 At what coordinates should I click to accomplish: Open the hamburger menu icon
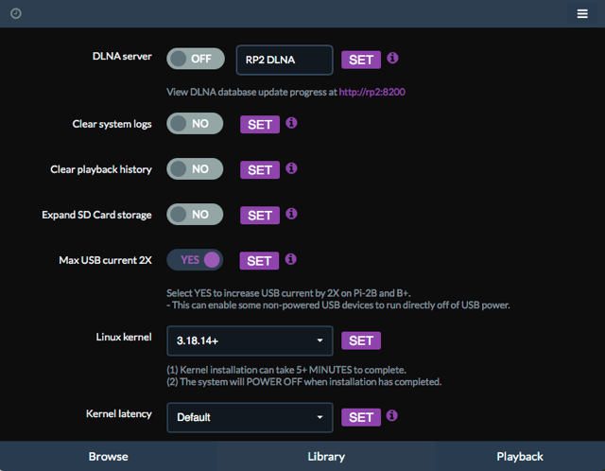582,14
